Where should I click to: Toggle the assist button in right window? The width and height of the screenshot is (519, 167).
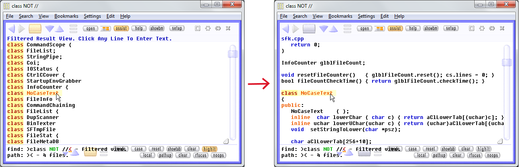[395, 29]
